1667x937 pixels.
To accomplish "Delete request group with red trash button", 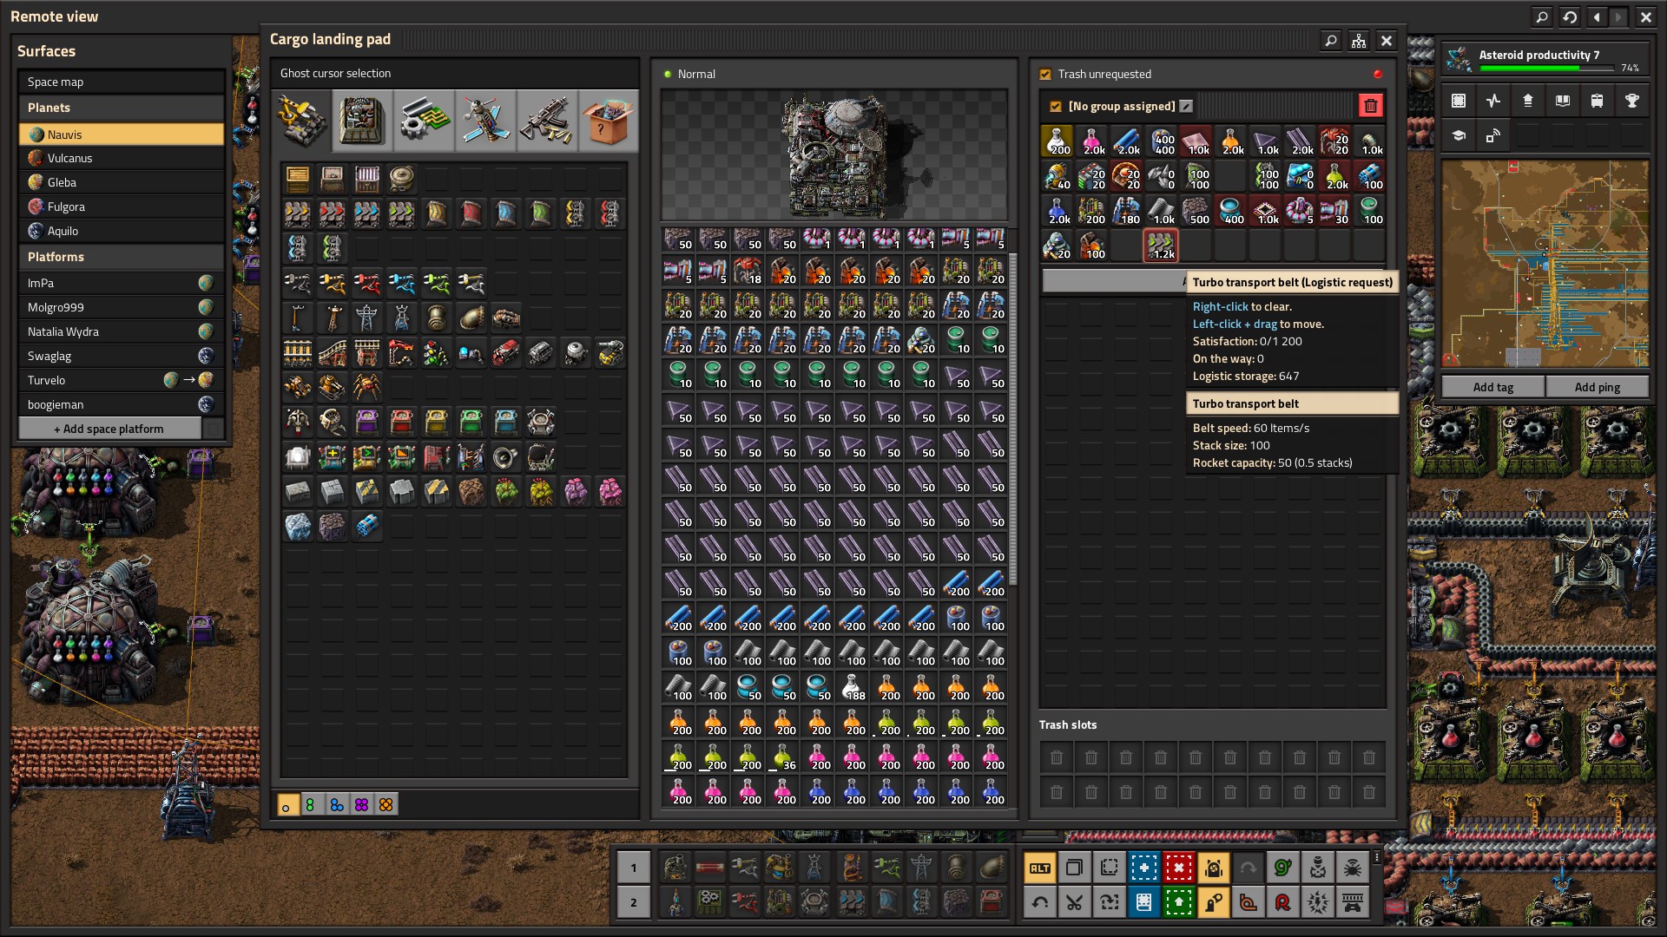I will point(1371,106).
